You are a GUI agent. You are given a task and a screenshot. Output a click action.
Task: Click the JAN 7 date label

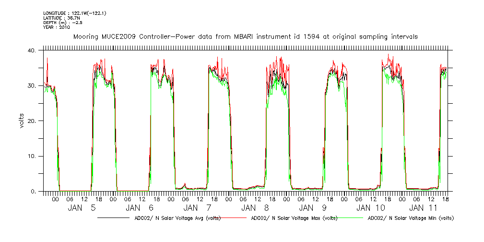[x=198, y=208]
